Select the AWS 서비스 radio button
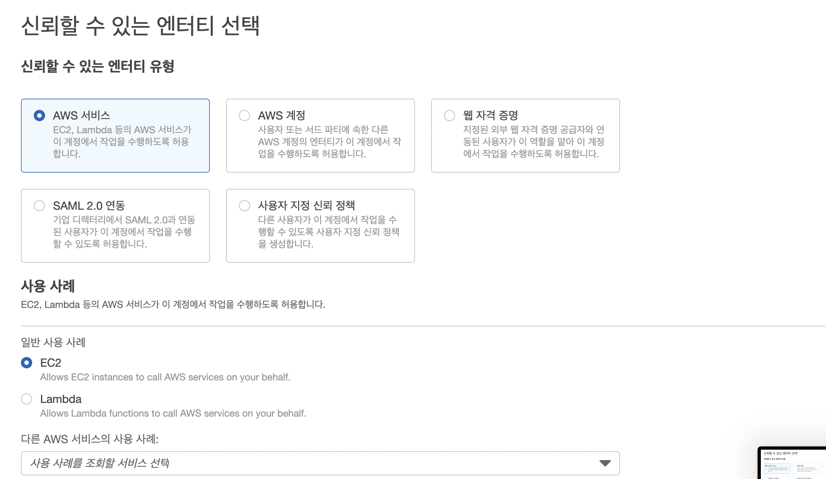 pyautogui.click(x=39, y=116)
